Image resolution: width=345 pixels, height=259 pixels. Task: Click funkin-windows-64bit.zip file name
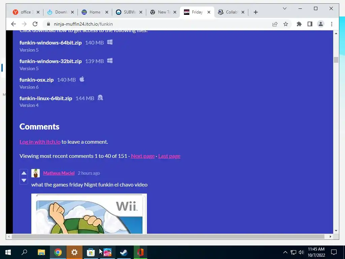pyautogui.click(x=51, y=43)
